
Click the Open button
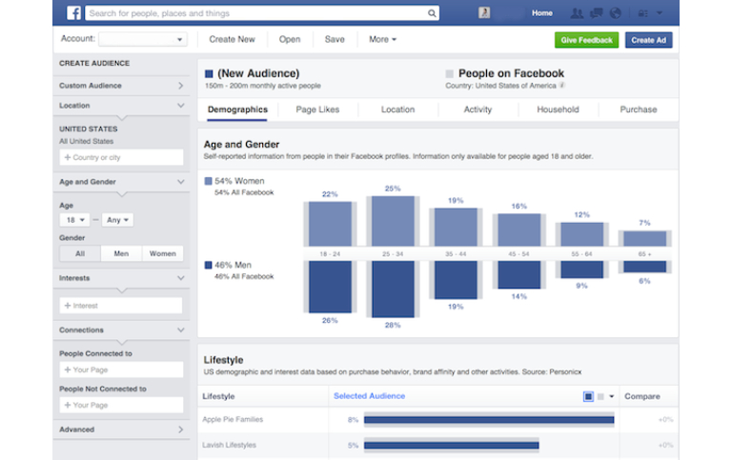[x=290, y=40]
